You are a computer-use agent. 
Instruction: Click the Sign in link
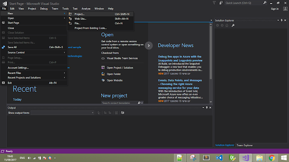275,9
